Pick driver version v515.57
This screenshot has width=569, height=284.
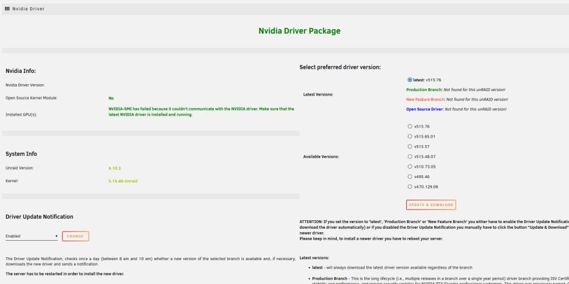(410, 146)
